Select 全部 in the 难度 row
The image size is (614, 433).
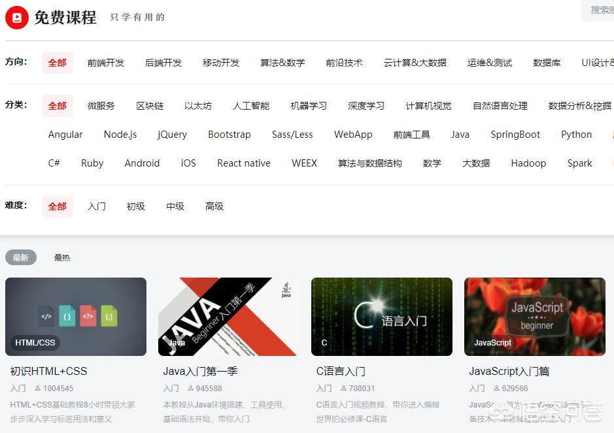coord(57,206)
